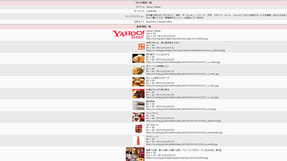This screenshot has height=161, width=287.
Task: Click the alt text 'お得なチョコで幸せ気分'
Action: [x=157, y=90]
